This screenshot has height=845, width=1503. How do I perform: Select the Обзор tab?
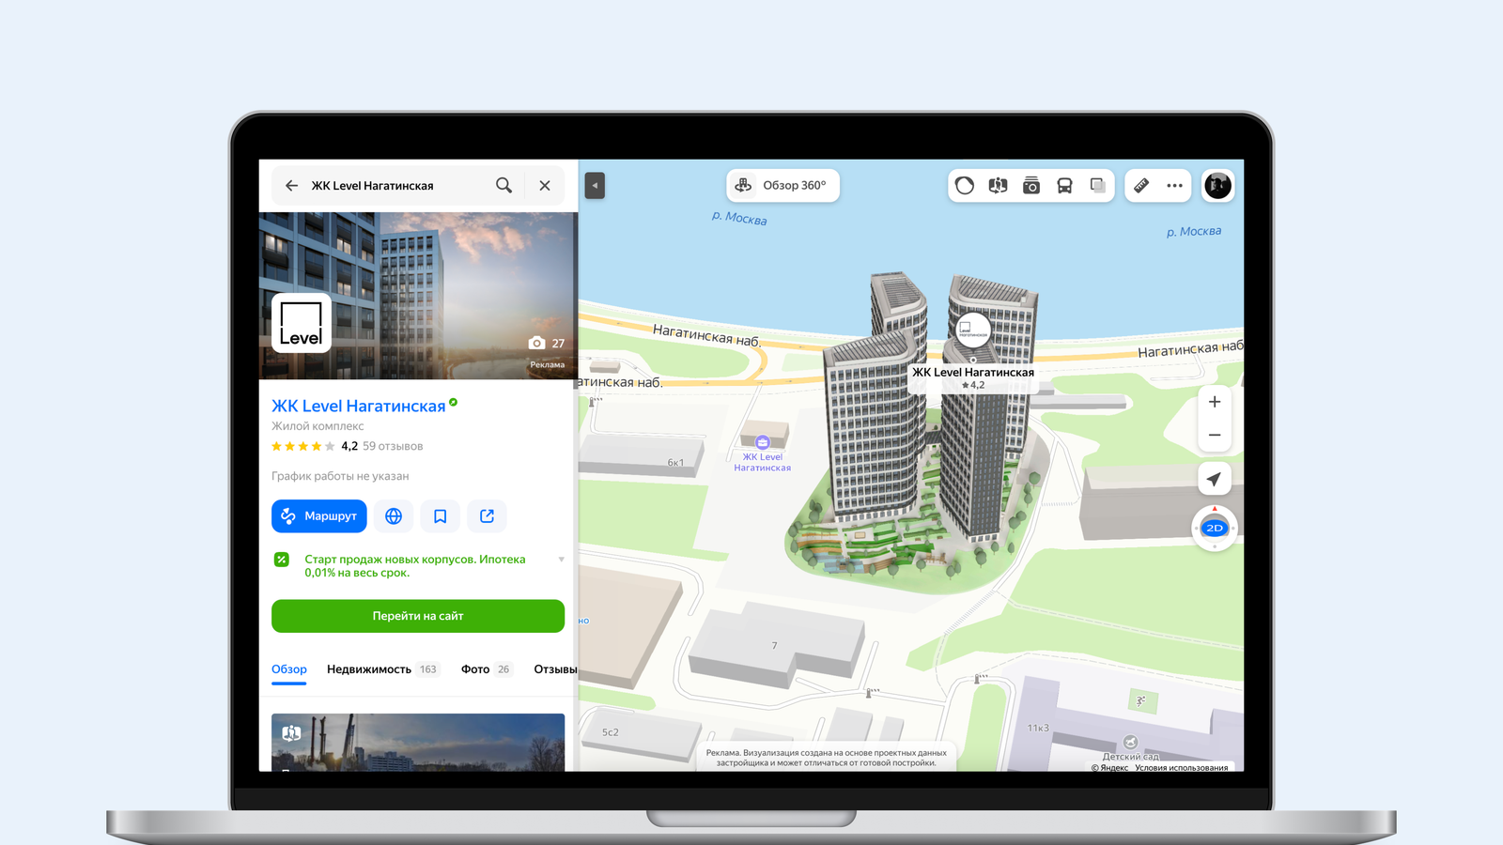289,669
